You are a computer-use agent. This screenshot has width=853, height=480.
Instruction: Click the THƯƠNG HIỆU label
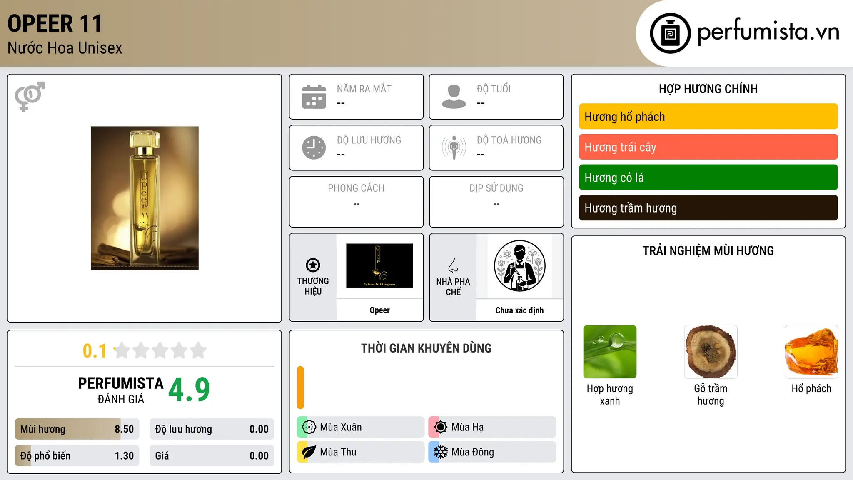point(313,286)
